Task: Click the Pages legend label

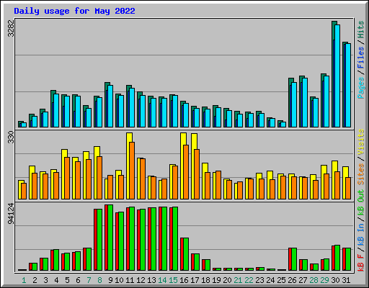Action: coord(361,88)
